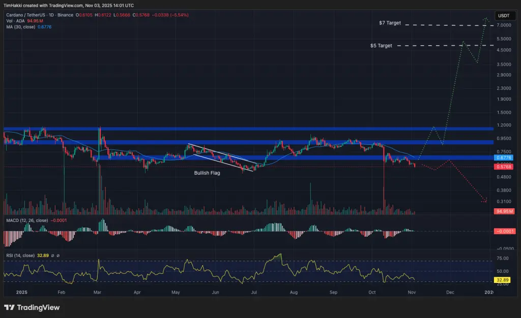Select the RSI (14, close) legend entry
This screenshot has height=318, width=521.
[x=21, y=255]
